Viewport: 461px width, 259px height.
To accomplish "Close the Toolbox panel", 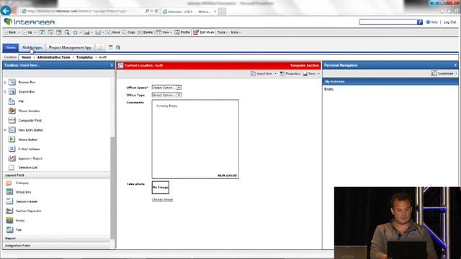I will [112, 65].
